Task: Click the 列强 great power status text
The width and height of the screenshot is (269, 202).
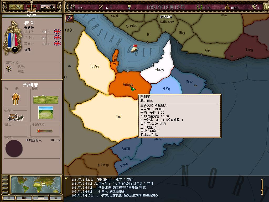Action: click(27, 50)
